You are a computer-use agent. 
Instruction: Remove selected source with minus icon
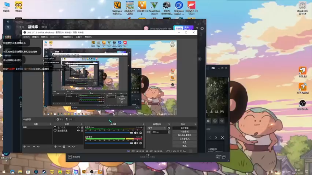[x=60, y=147]
